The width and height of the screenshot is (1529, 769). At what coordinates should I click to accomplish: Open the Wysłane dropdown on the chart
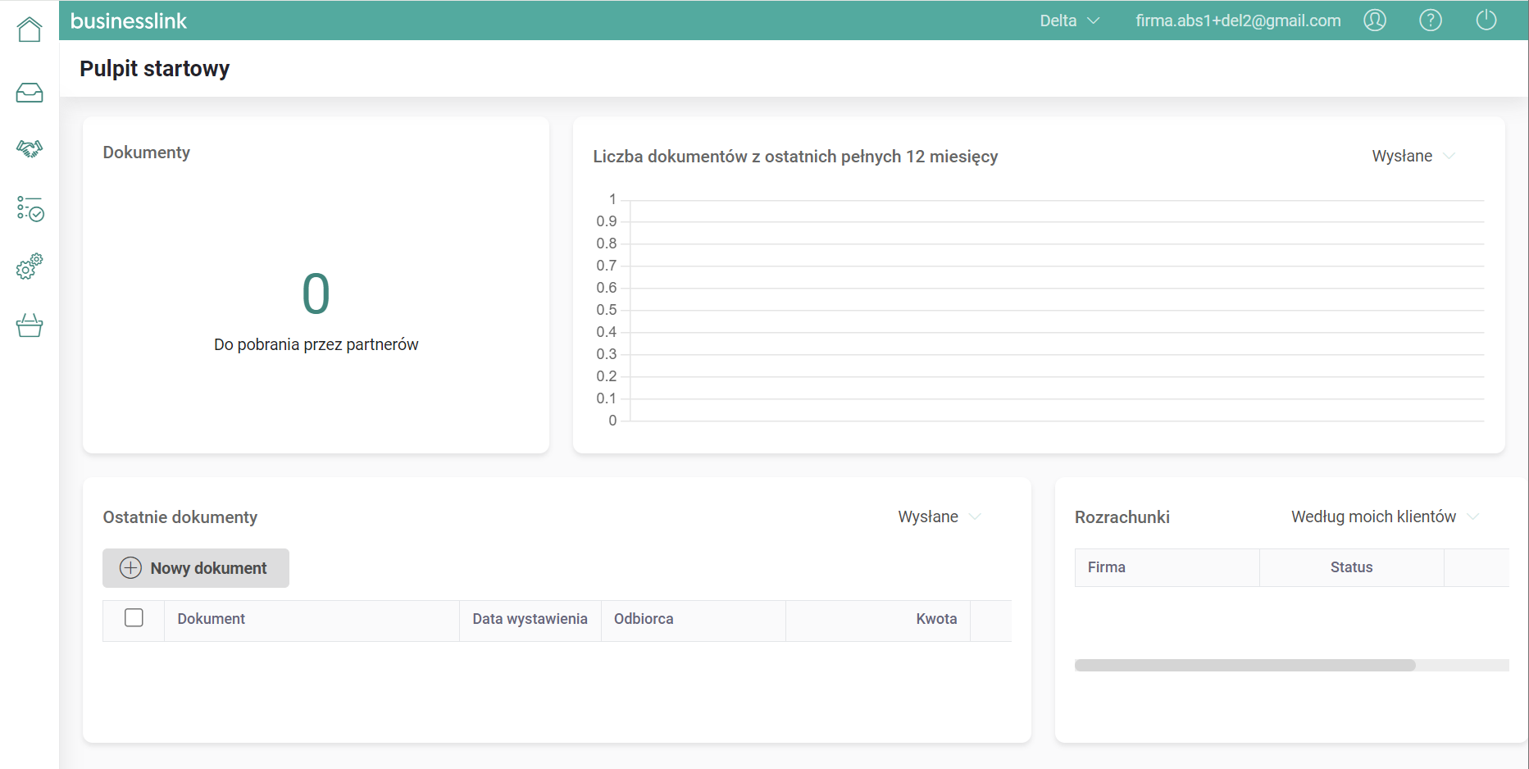point(1413,156)
